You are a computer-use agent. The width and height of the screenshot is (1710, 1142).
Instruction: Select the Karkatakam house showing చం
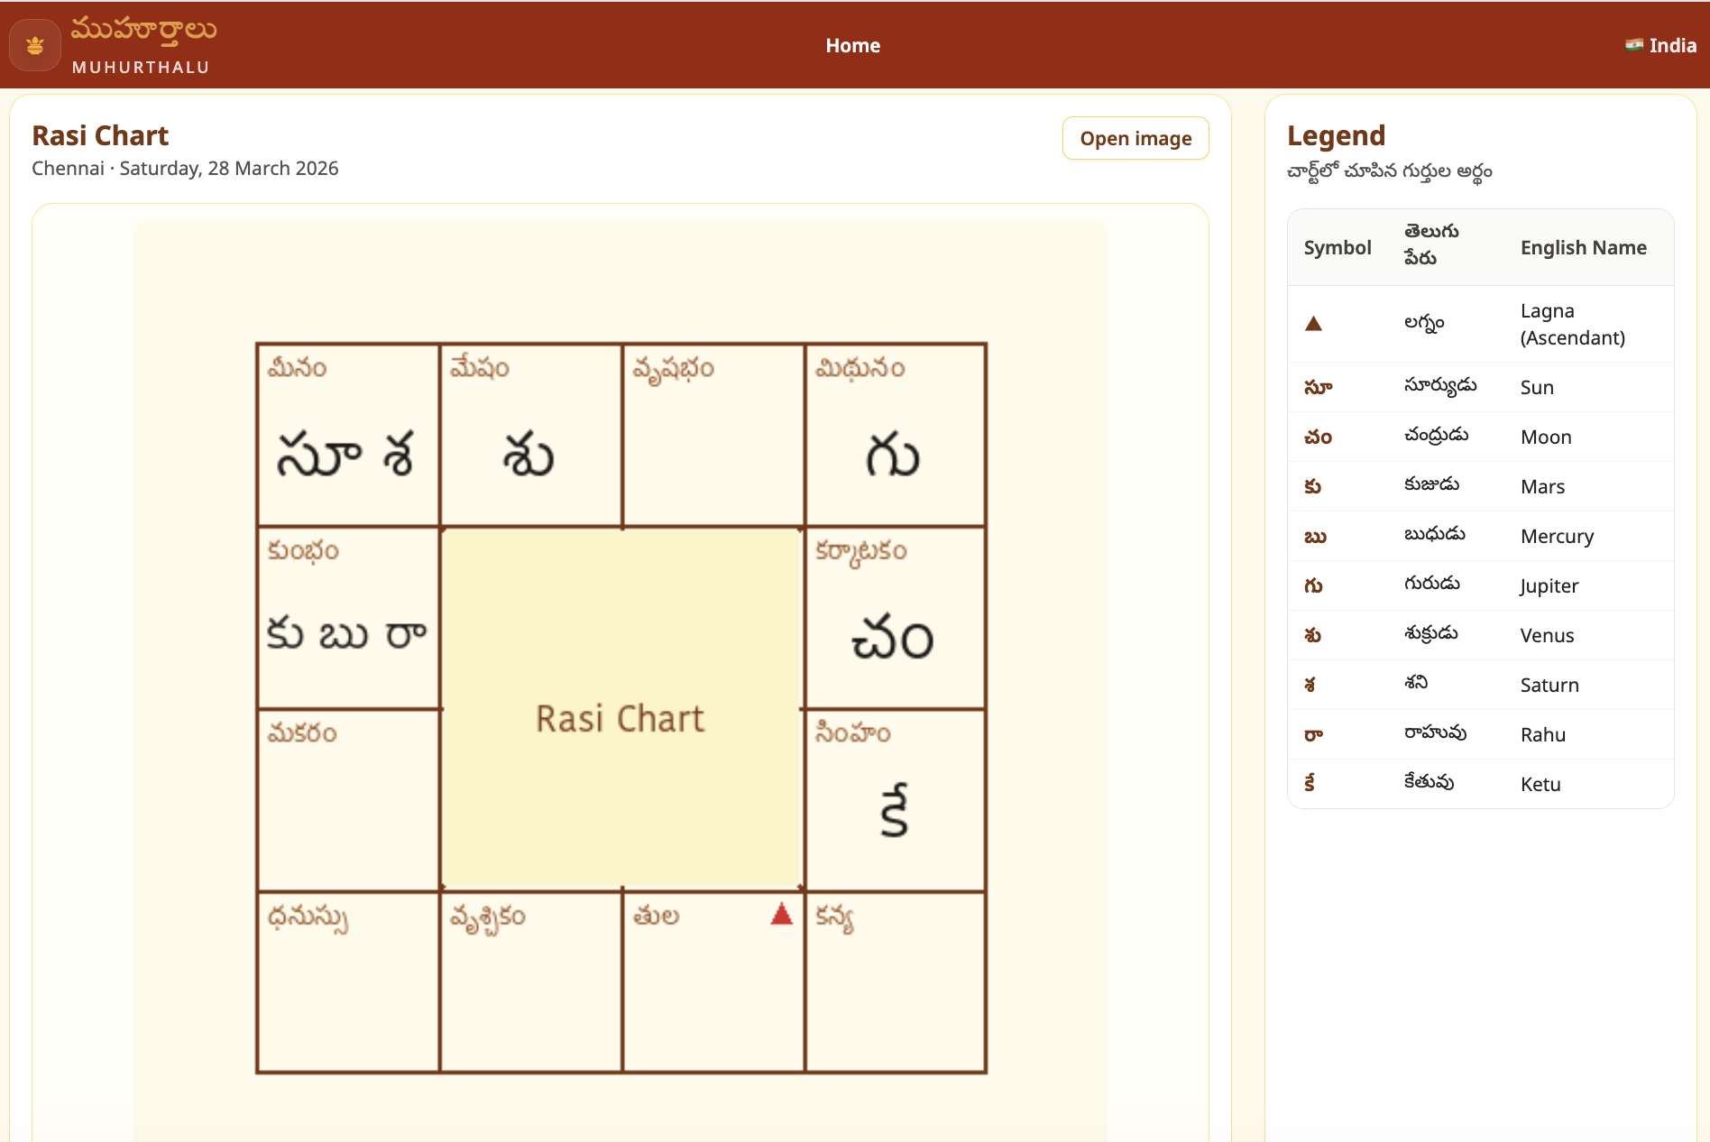coord(895,617)
